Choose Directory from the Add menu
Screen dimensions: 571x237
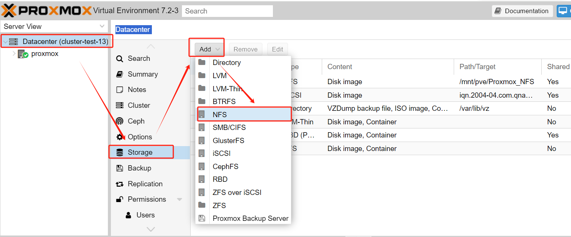(243, 62)
